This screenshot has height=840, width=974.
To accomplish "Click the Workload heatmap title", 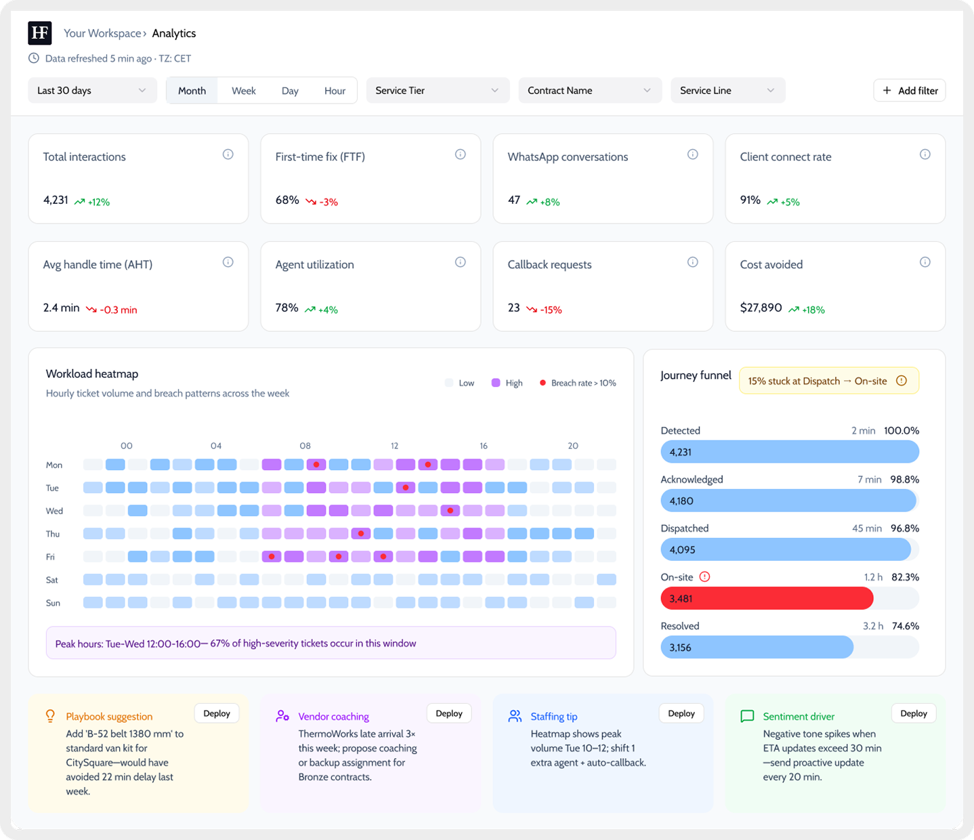I will 92,374.
